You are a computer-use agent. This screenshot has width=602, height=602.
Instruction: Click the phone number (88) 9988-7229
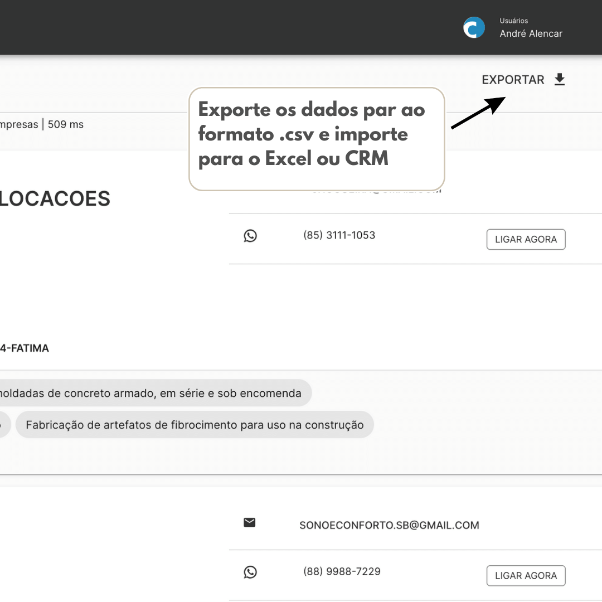342,571
